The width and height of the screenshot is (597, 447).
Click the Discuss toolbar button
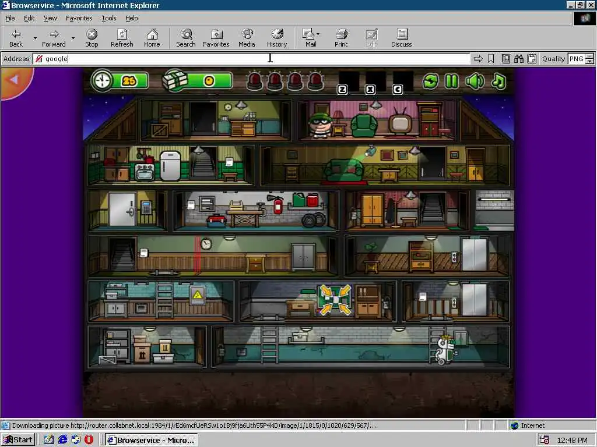click(401, 38)
